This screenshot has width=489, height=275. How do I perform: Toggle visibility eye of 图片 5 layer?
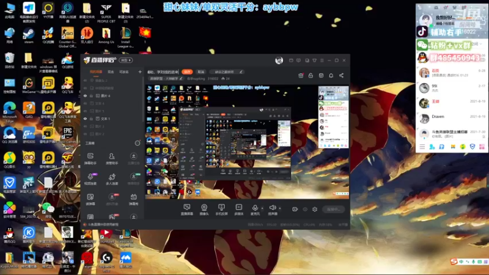click(85, 111)
